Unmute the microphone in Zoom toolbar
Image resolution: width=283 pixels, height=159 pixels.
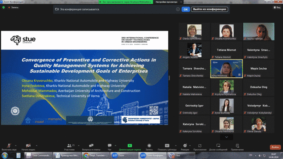[9, 146]
